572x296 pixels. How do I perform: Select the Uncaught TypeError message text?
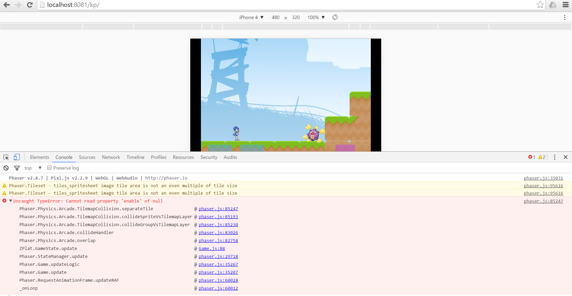click(88, 201)
